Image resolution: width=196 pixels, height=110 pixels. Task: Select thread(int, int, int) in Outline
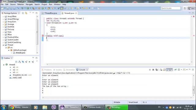point(22,75)
